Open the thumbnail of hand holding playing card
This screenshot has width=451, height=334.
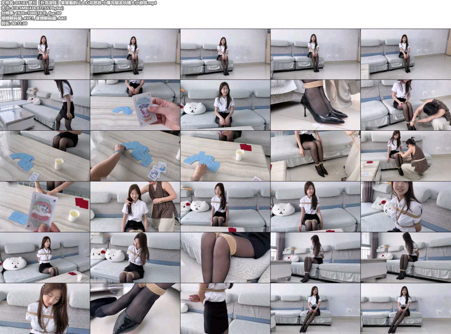(x=135, y=105)
